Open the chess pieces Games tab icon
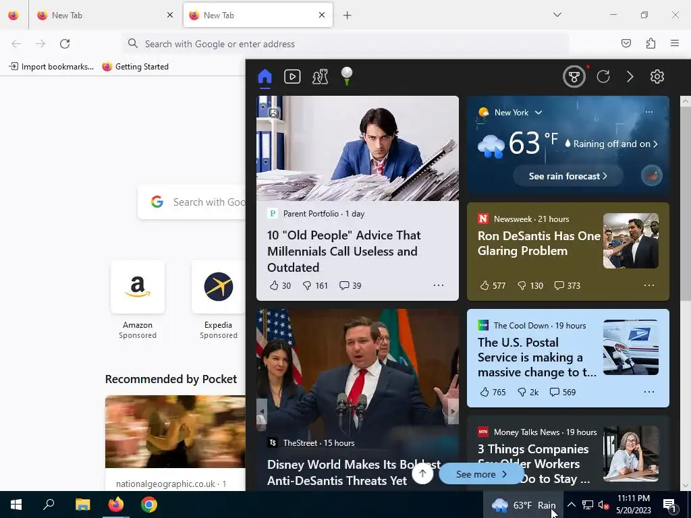The image size is (691, 518). [320, 77]
